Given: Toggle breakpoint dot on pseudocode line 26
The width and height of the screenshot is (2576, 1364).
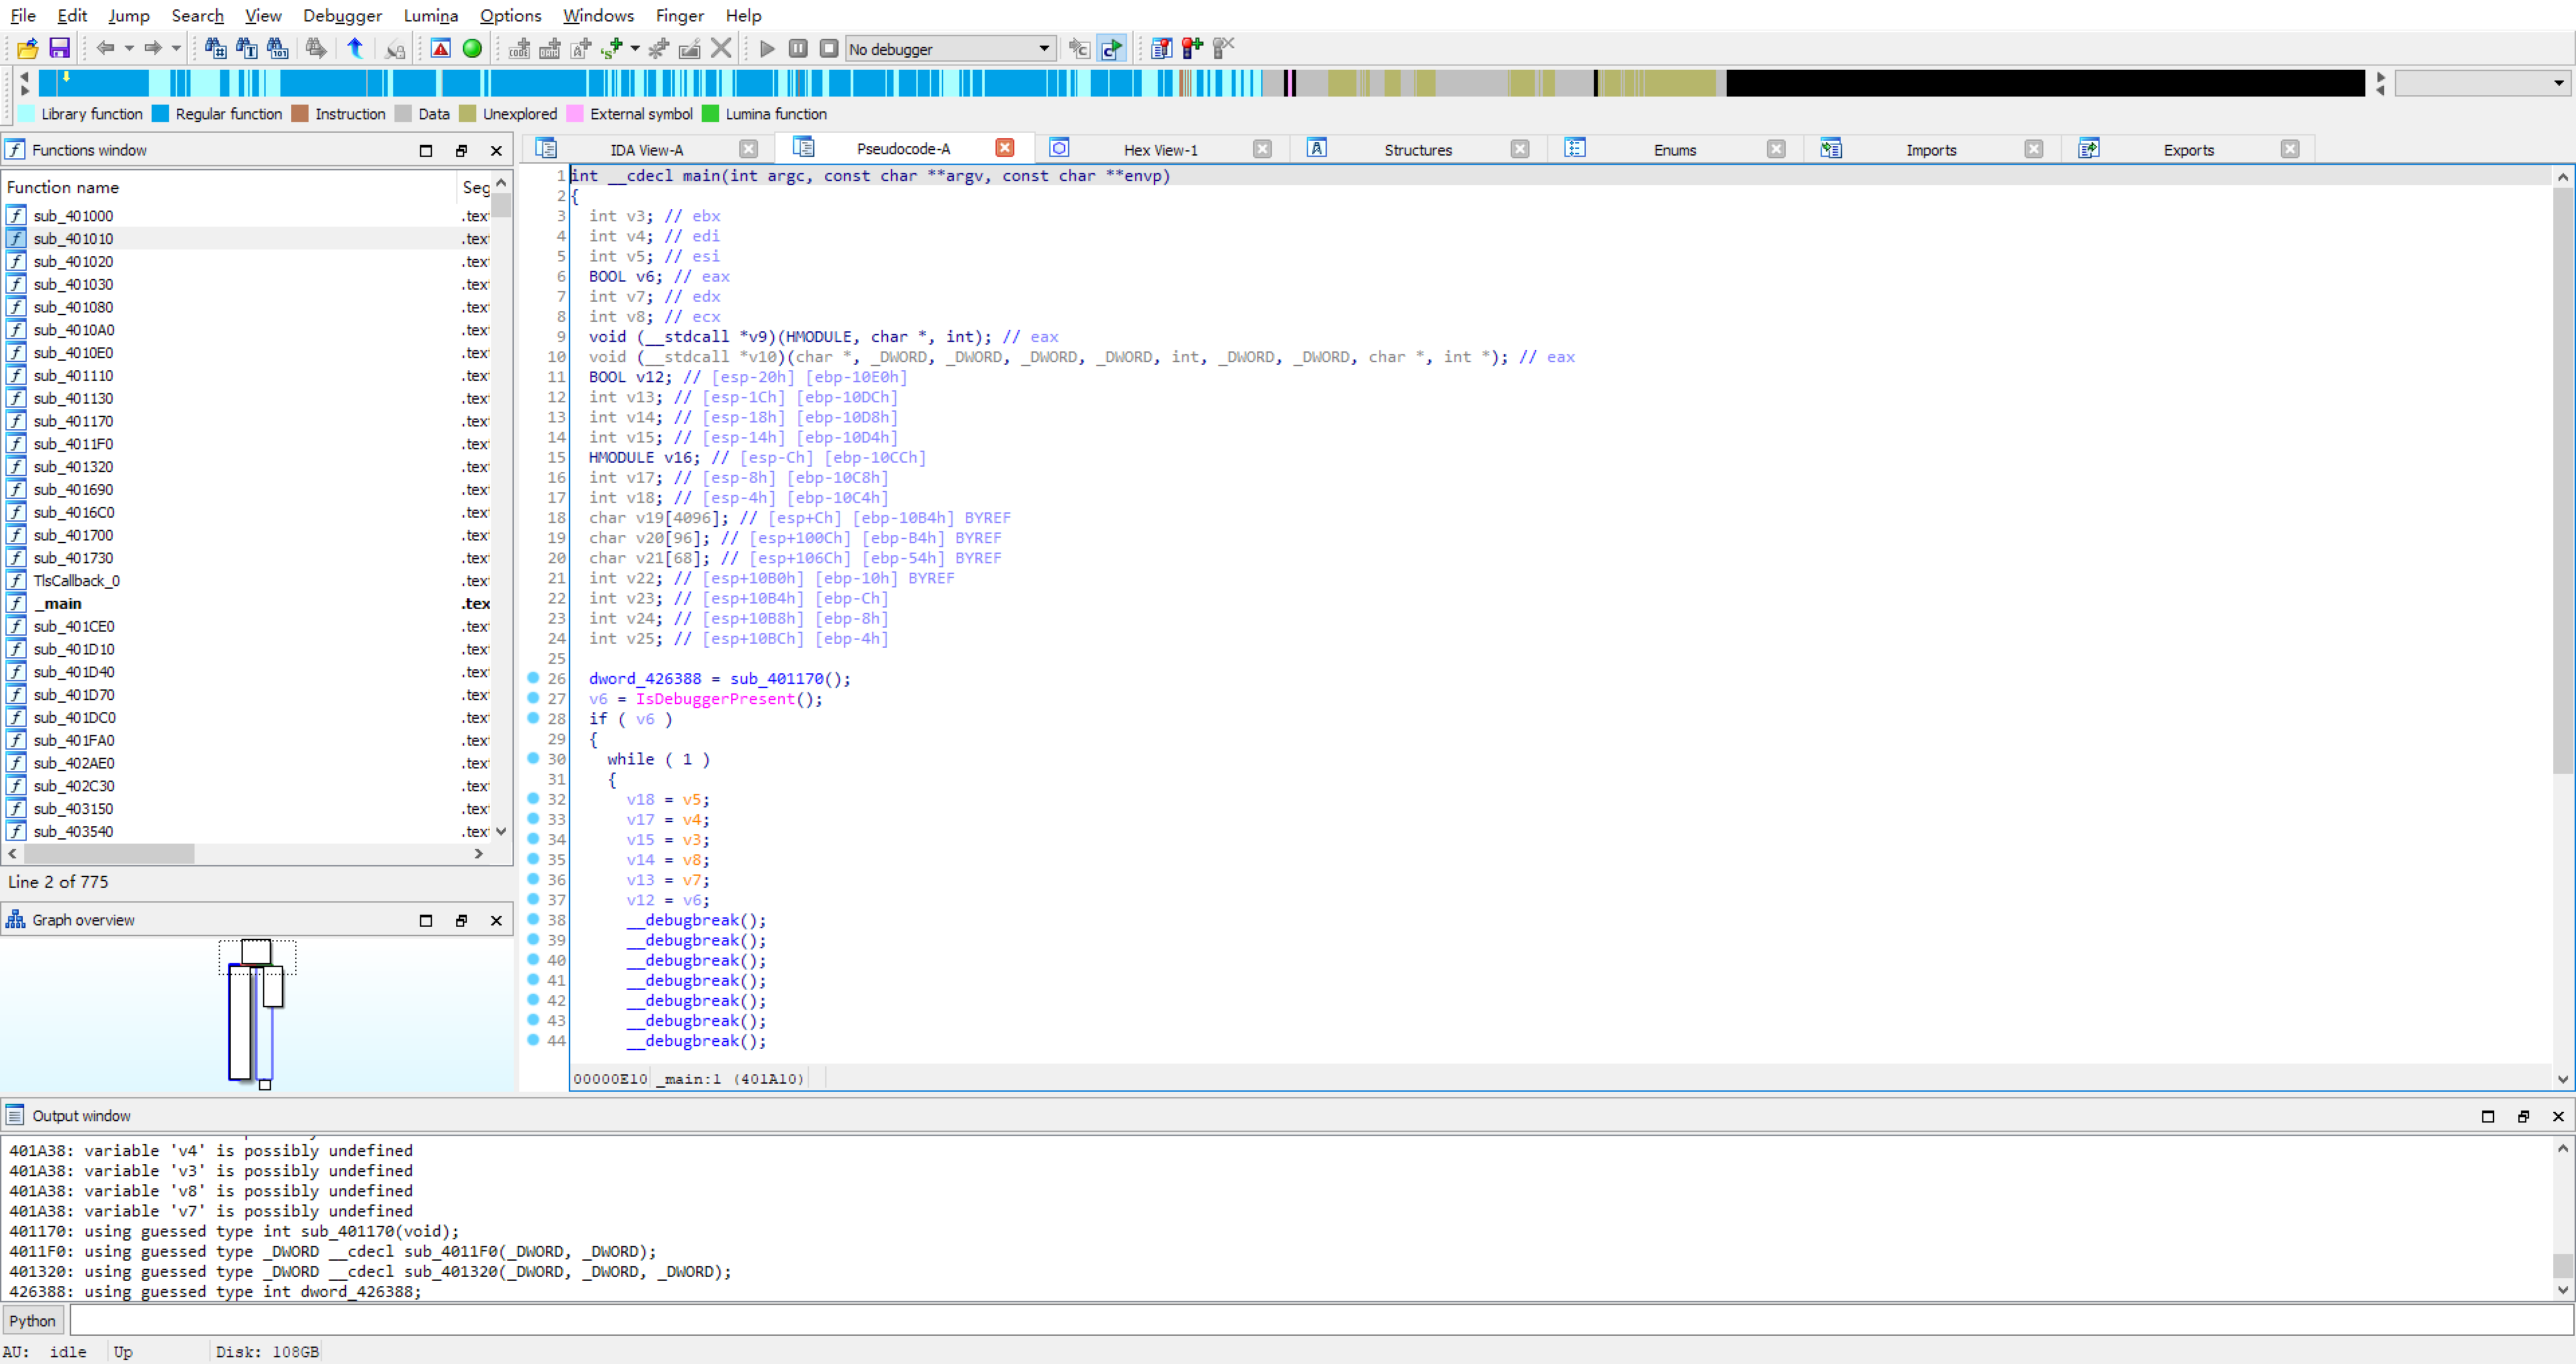Looking at the screenshot, I should click(x=533, y=678).
